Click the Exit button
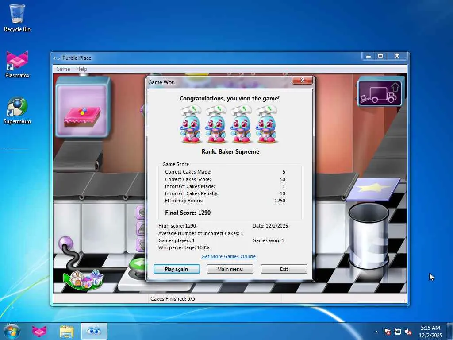Image resolution: width=453 pixels, height=340 pixels. (284, 269)
